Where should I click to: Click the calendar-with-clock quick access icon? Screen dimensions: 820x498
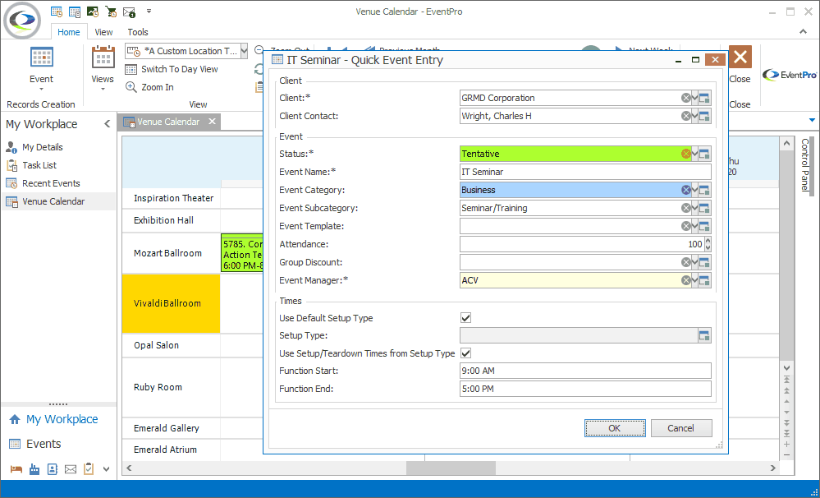pos(57,12)
